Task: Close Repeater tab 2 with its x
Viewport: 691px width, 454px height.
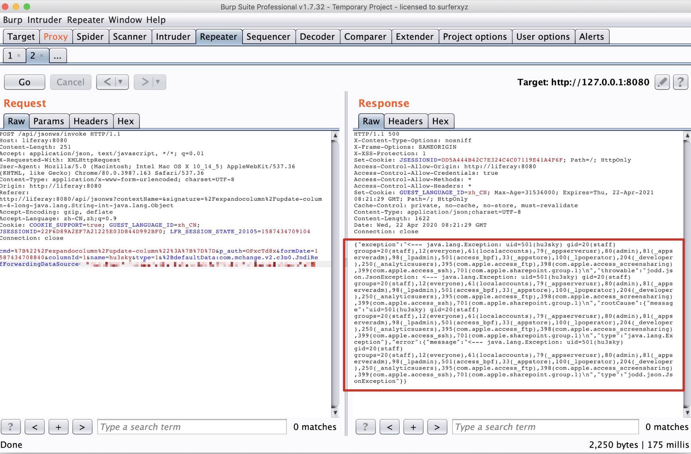Action: click(x=42, y=56)
